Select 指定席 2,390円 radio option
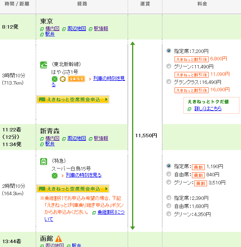 169,198
